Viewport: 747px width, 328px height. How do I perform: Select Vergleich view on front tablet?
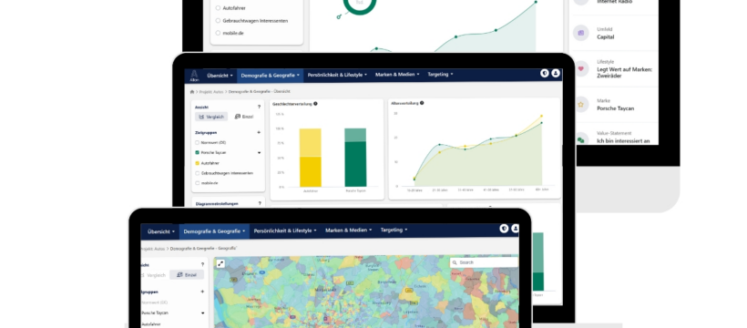tap(153, 275)
